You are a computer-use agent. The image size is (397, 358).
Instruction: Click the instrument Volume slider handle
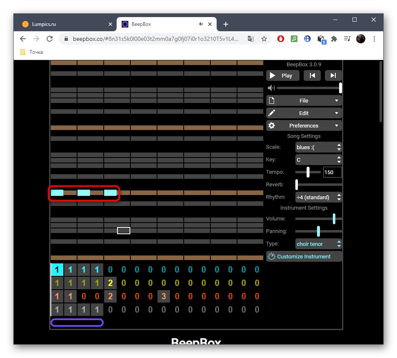click(334, 219)
